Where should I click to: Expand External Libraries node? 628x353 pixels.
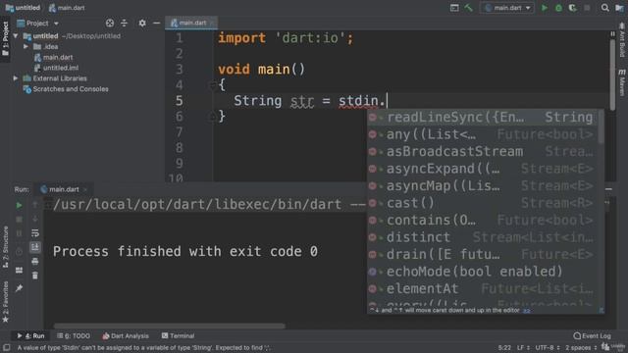(x=16, y=78)
